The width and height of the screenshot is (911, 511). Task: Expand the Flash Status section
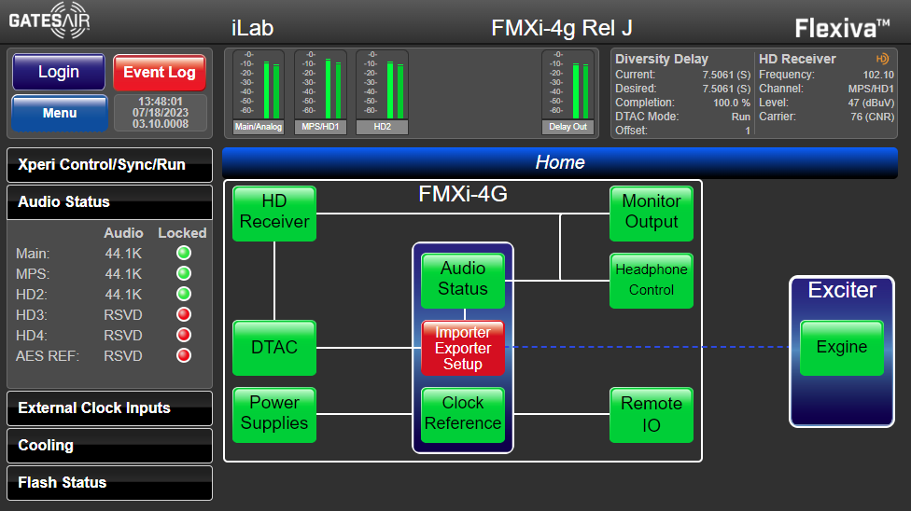(109, 483)
